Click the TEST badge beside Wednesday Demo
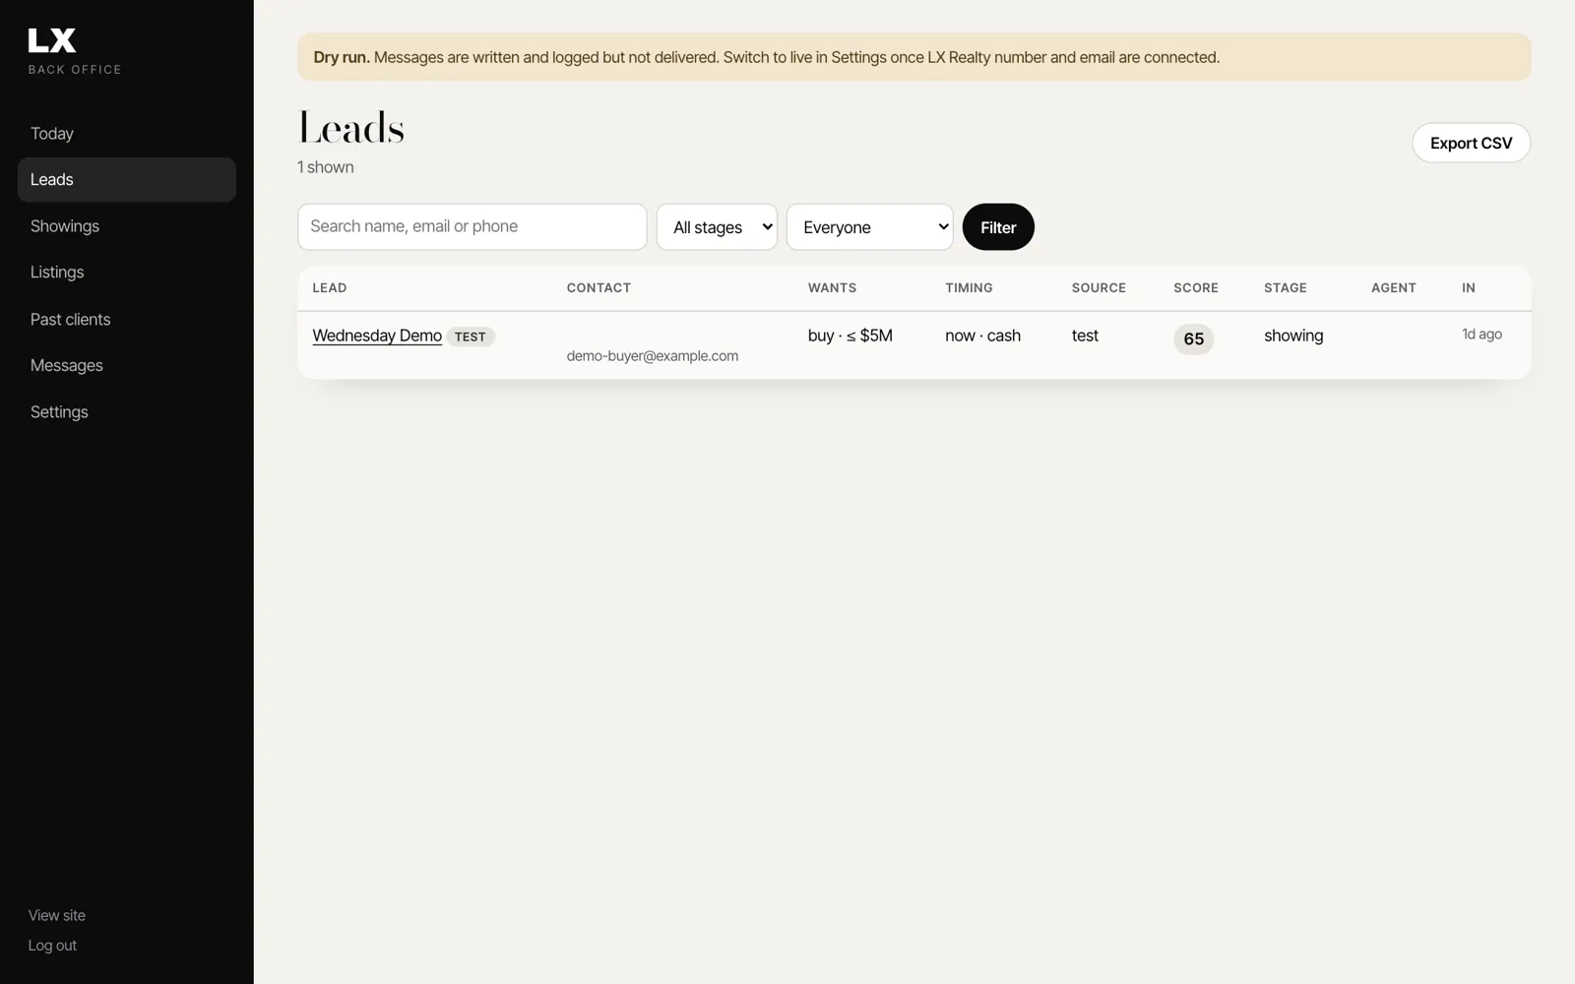 tap(471, 337)
